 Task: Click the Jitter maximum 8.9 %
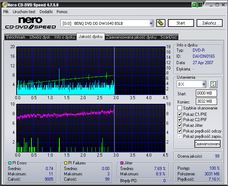(160, 174)
